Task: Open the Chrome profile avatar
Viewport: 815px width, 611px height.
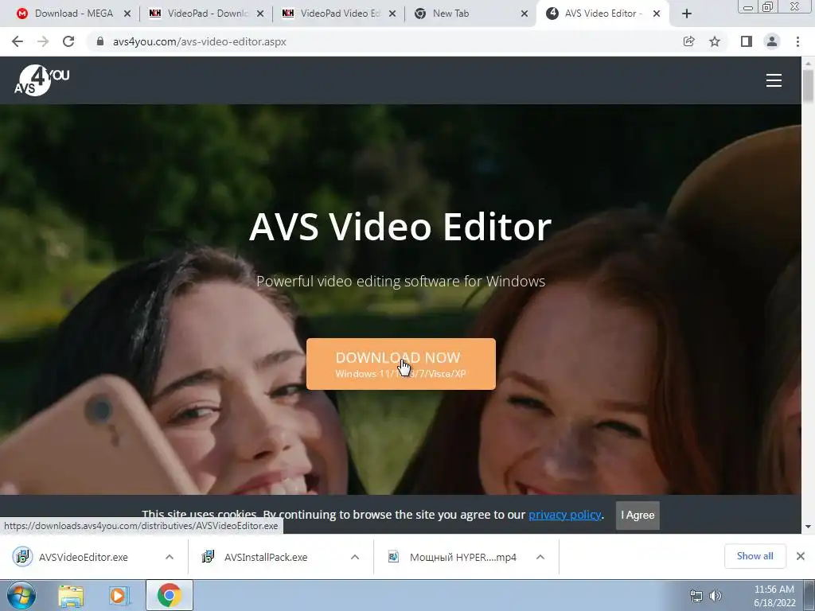Action: (x=772, y=41)
